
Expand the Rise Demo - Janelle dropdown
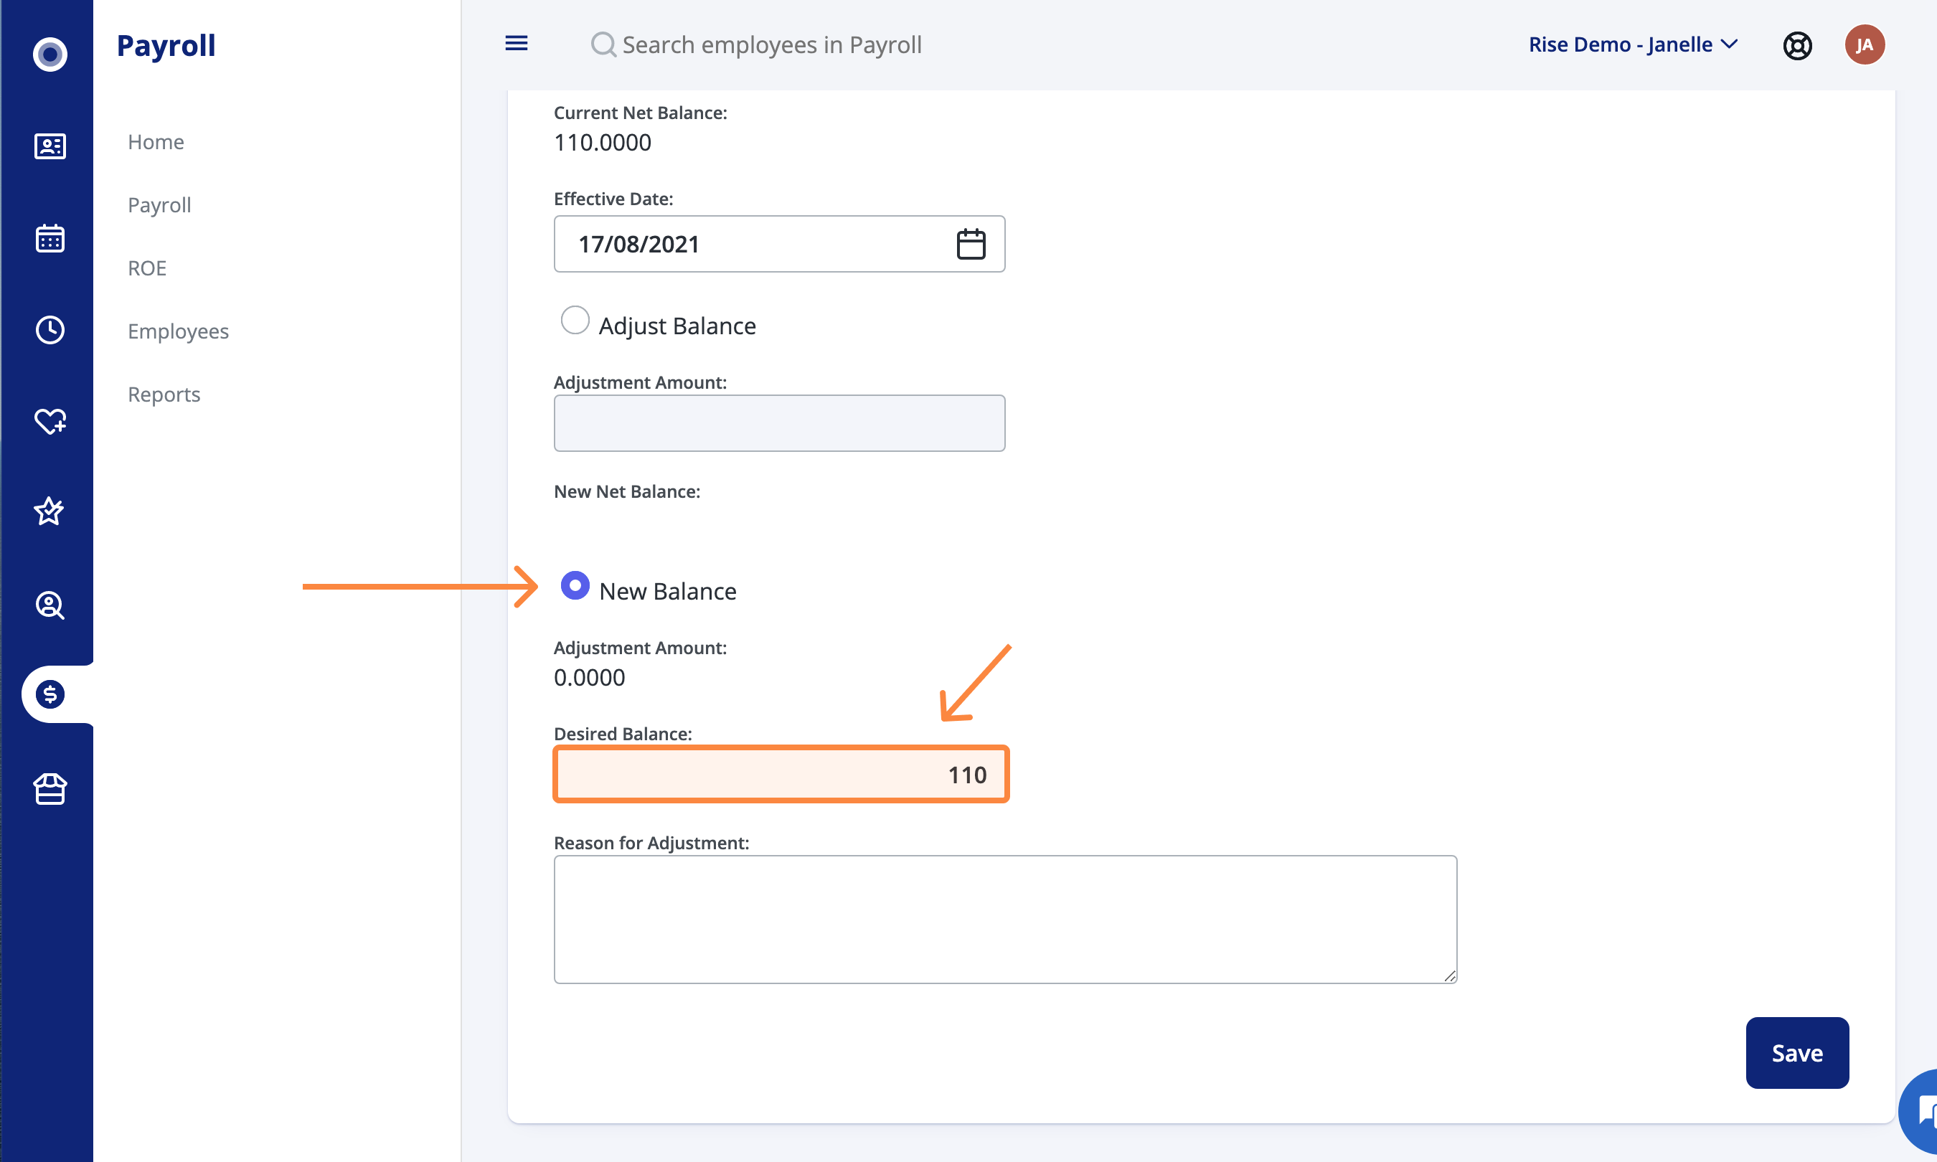1634,44
